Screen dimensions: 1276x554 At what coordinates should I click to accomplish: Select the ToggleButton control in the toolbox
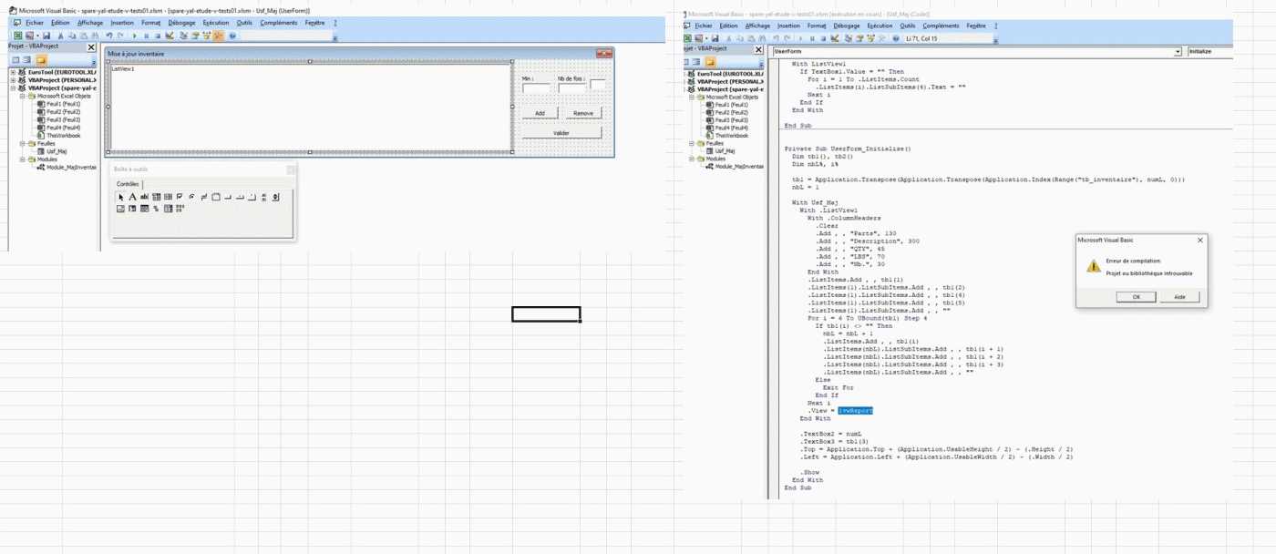(203, 197)
